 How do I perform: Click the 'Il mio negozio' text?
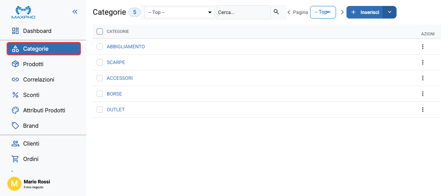(x=34, y=187)
